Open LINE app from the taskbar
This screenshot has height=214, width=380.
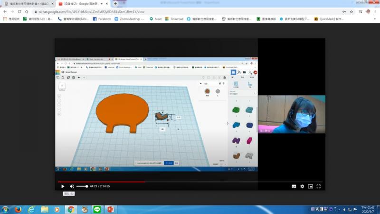[97, 209]
